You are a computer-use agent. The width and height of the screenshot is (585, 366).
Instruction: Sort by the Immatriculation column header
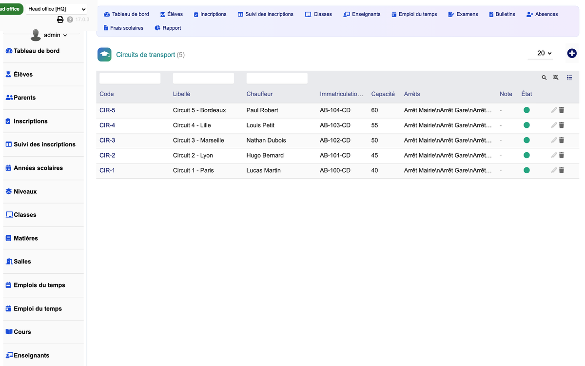click(342, 94)
